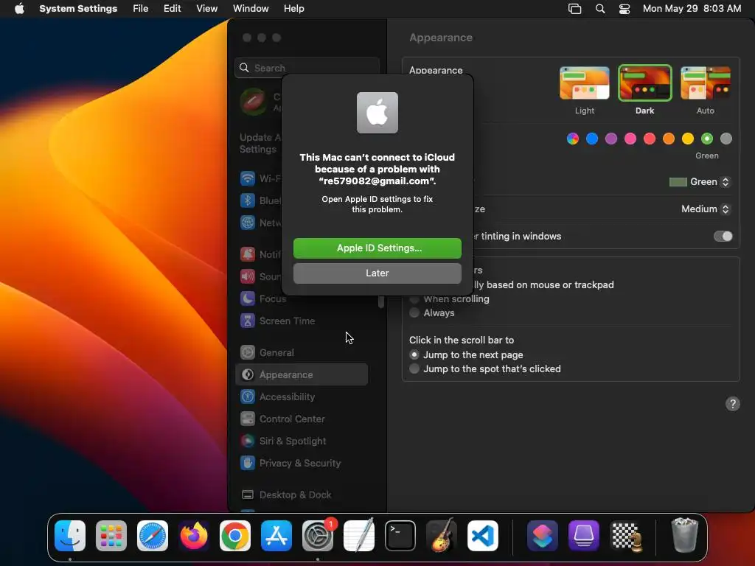Click the Privacy & Security hand icon

coord(248,463)
